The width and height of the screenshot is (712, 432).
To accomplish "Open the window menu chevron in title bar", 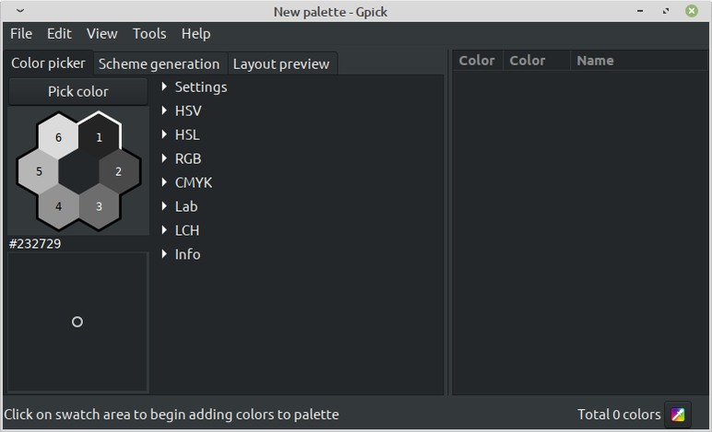I will (20, 11).
